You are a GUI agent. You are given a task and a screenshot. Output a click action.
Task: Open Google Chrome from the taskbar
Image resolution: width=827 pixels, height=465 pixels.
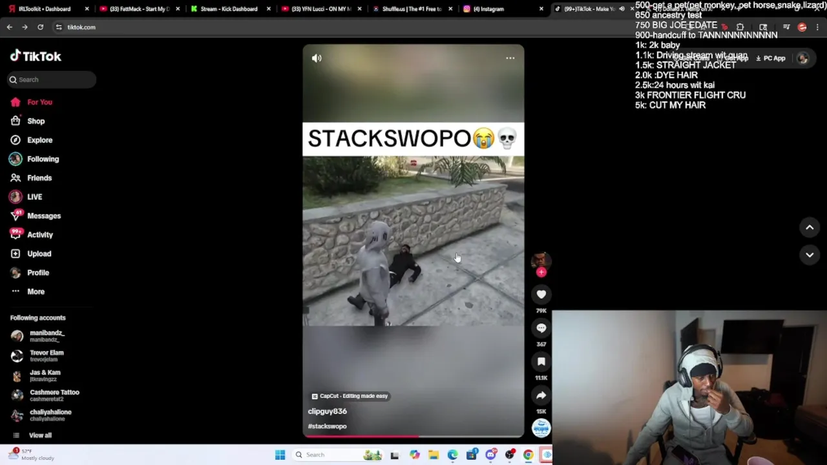point(529,455)
